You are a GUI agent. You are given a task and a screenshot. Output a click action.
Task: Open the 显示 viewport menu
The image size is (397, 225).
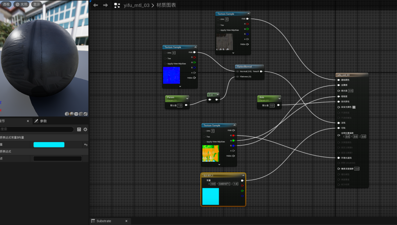click(x=37, y=4)
